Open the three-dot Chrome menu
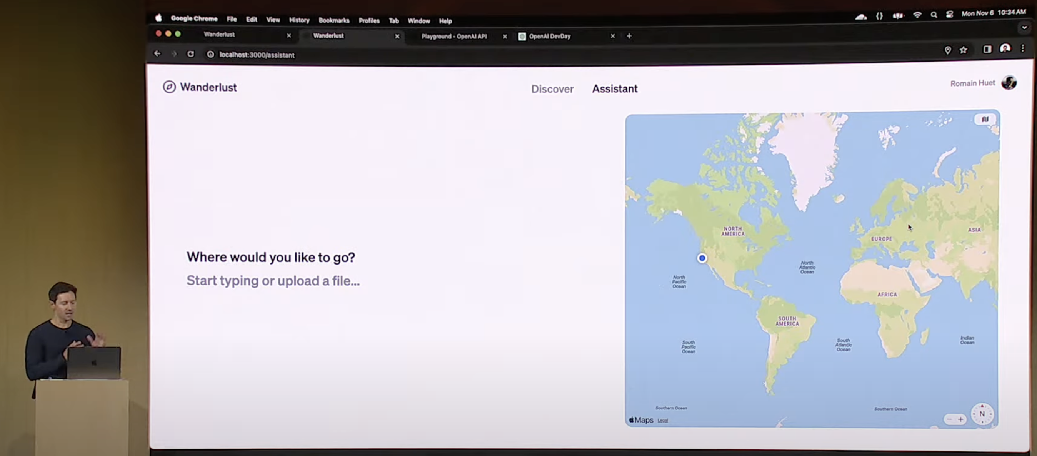 click(x=1023, y=49)
